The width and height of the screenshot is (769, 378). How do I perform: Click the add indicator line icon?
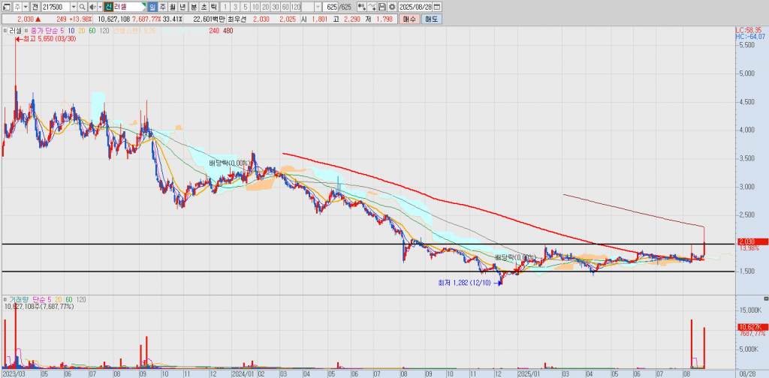372,7
